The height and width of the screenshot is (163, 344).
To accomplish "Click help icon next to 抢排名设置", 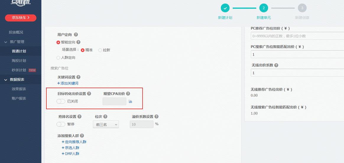I will click(x=79, y=117).
